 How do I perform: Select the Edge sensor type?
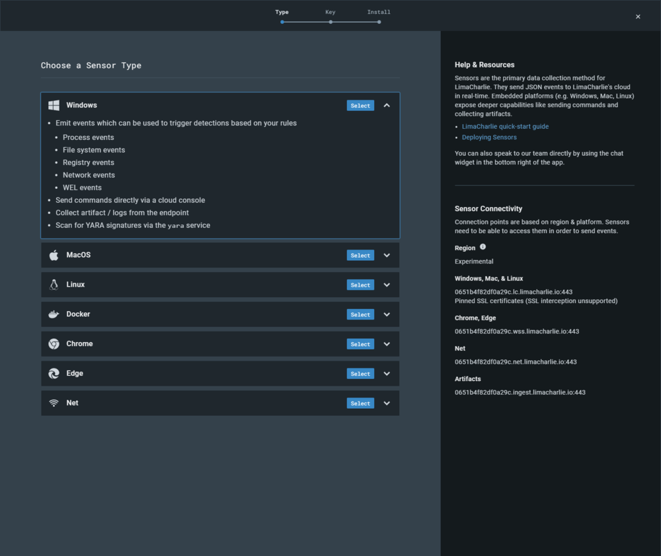click(x=360, y=374)
